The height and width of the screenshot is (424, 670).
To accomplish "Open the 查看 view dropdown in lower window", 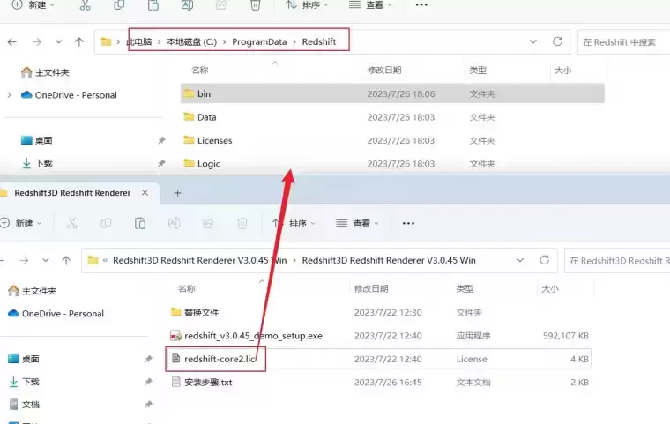I will [x=357, y=223].
